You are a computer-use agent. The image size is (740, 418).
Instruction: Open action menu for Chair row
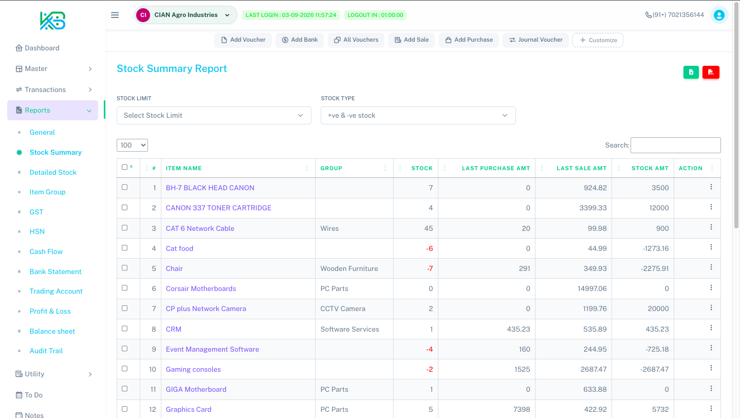711,267
